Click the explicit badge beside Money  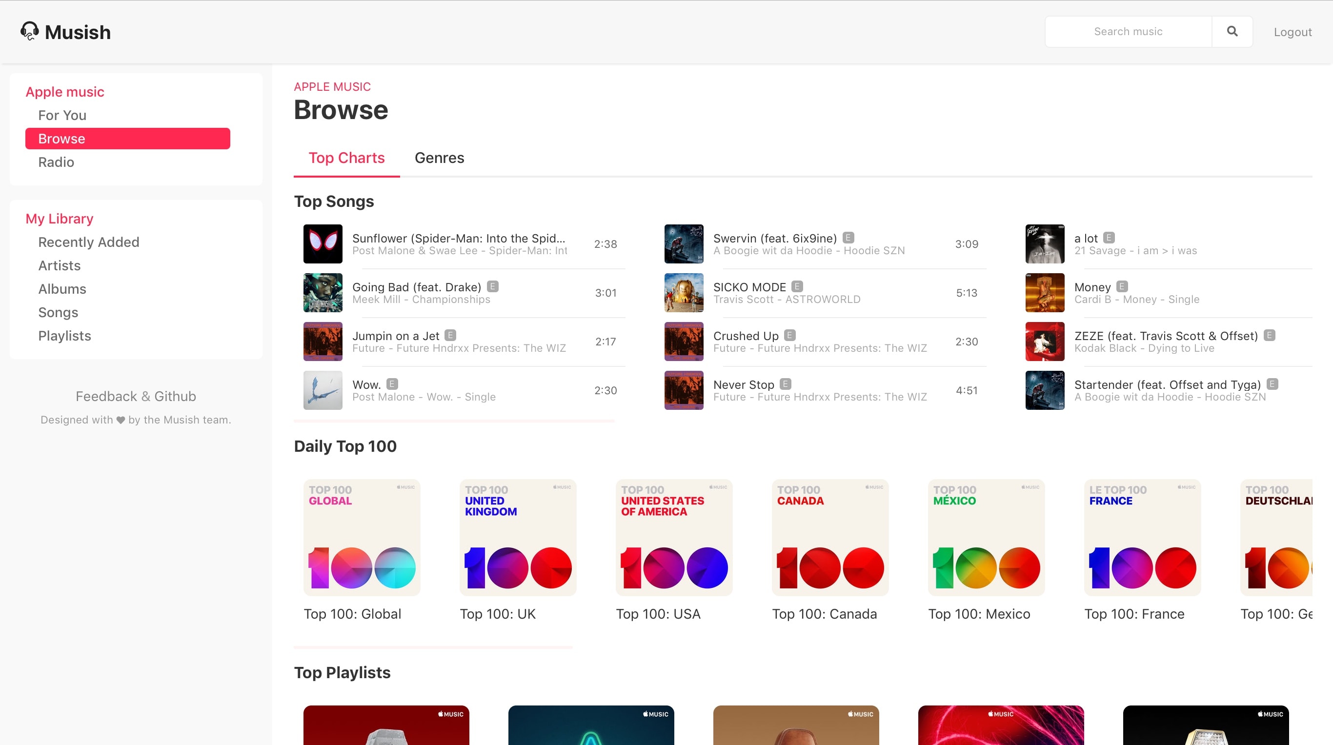point(1122,286)
